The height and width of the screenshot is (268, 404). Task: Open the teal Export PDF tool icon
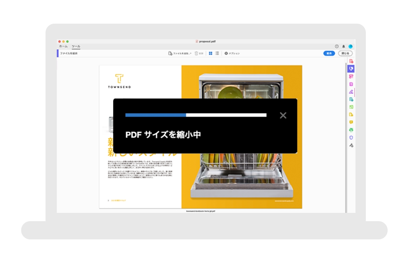point(351,99)
